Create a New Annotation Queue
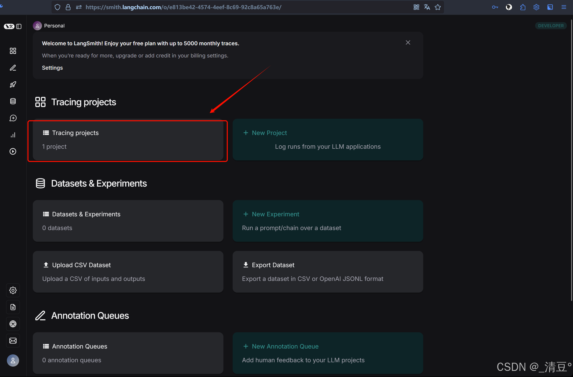573x377 pixels. (x=328, y=353)
